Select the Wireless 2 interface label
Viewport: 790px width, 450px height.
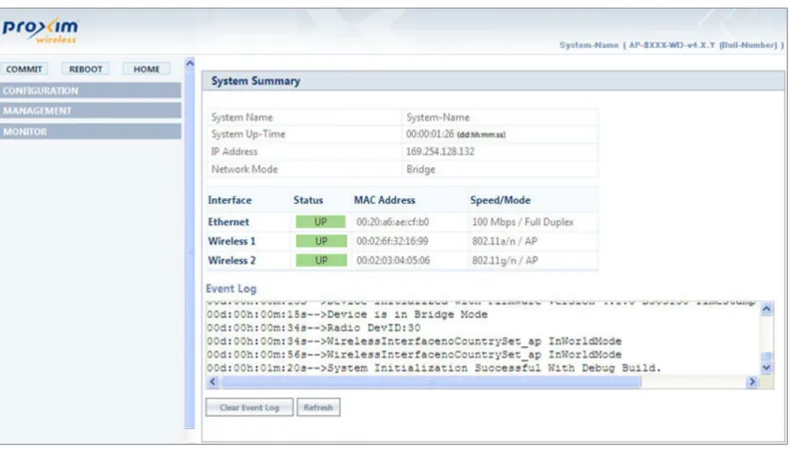pyautogui.click(x=231, y=261)
